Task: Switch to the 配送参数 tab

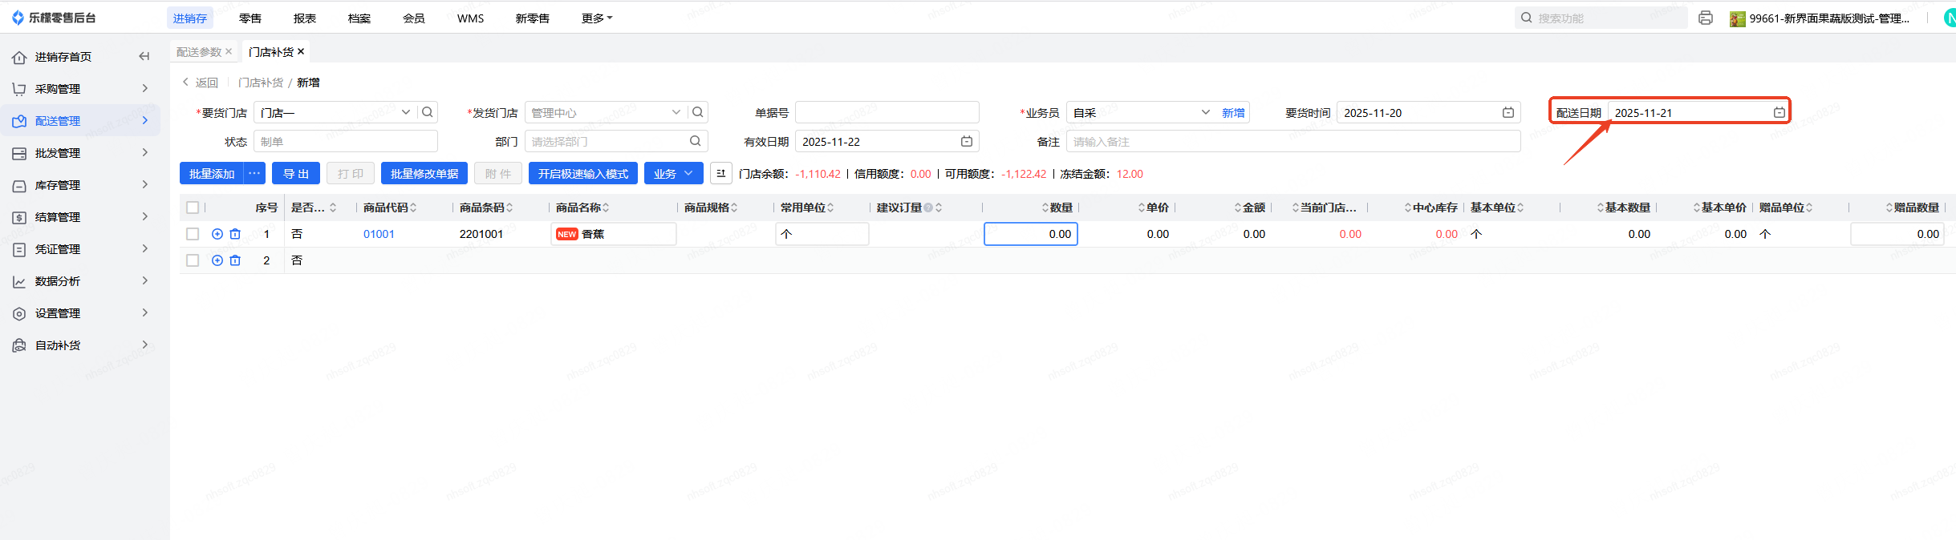Action: pyautogui.click(x=198, y=51)
